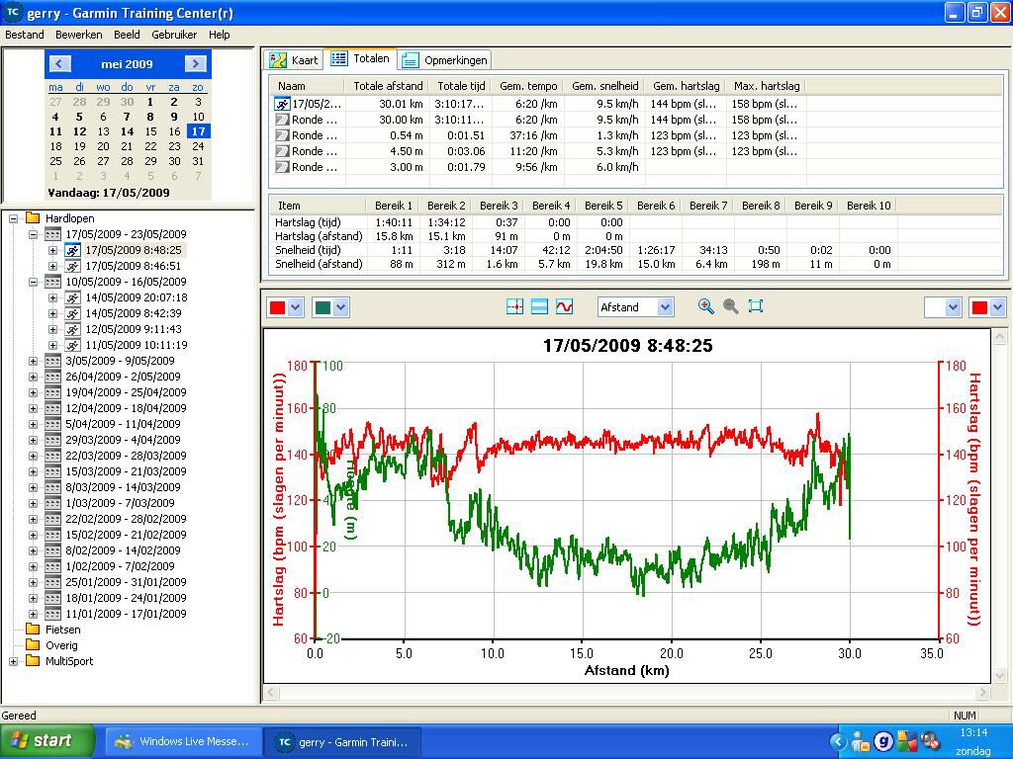Click the Garmin Training Center taskbar button
Image resolution: width=1013 pixels, height=759 pixels.
343,741
